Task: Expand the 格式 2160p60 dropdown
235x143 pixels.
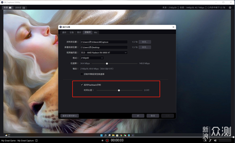Action: coord(92,58)
